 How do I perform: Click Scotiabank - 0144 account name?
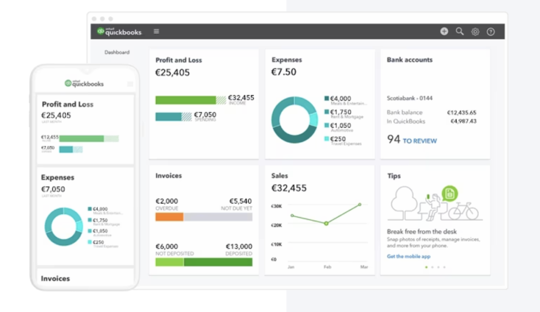(409, 98)
